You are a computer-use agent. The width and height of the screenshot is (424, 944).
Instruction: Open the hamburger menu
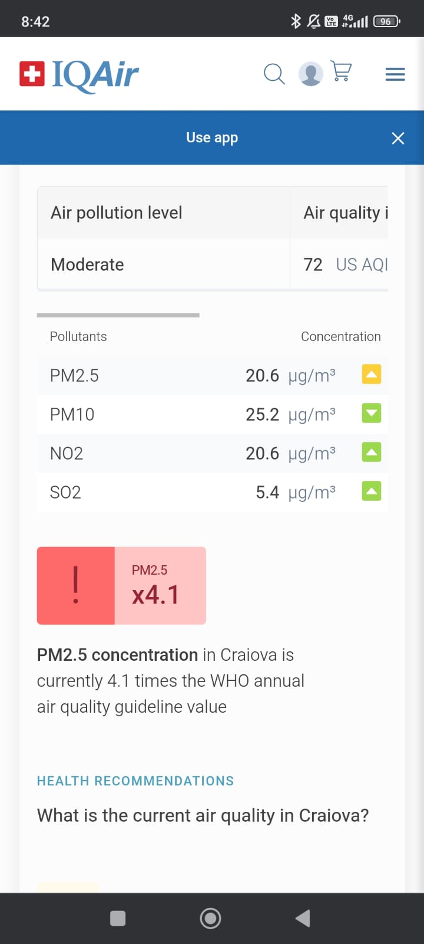pyautogui.click(x=395, y=74)
